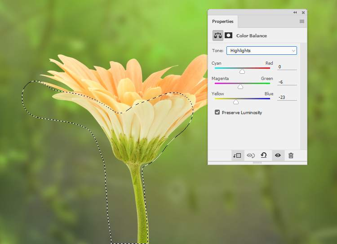Image resolution: width=337 pixels, height=244 pixels.
Task: Delete the adjustment layer with trash icon
Action: point(291,155)
